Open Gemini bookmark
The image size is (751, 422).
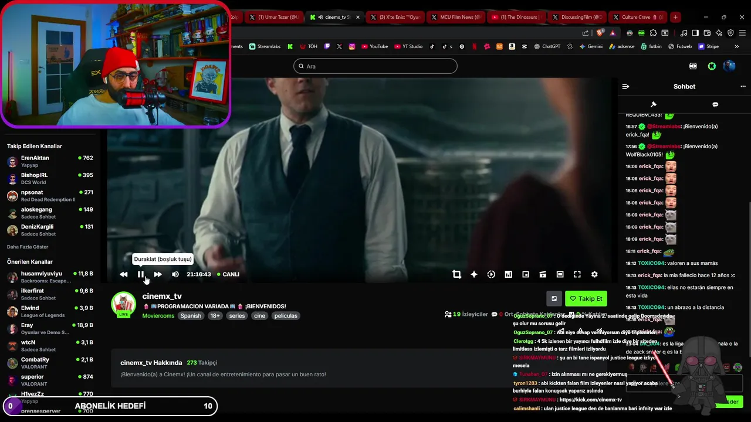point(591,46)
